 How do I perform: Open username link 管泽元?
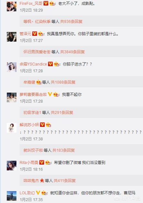(25, 34)
